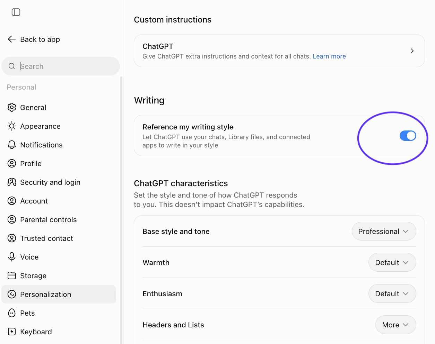
Task: Click the Personalization icon
Action: [12, 294]
